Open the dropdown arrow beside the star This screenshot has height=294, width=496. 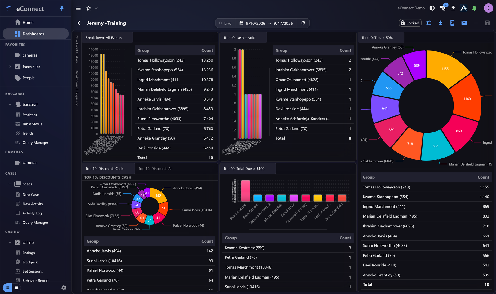[x=96, y=8]
